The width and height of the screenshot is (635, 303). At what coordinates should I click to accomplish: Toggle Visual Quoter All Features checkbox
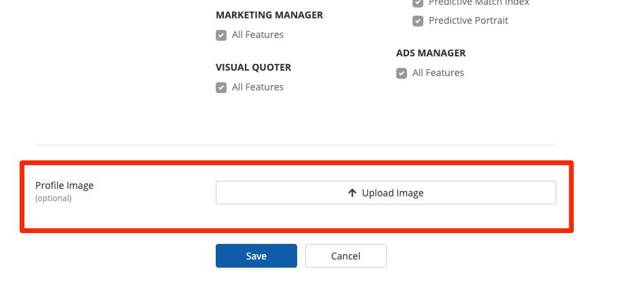221,88
